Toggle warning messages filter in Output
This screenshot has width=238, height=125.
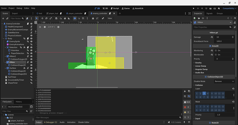[187, 112]
